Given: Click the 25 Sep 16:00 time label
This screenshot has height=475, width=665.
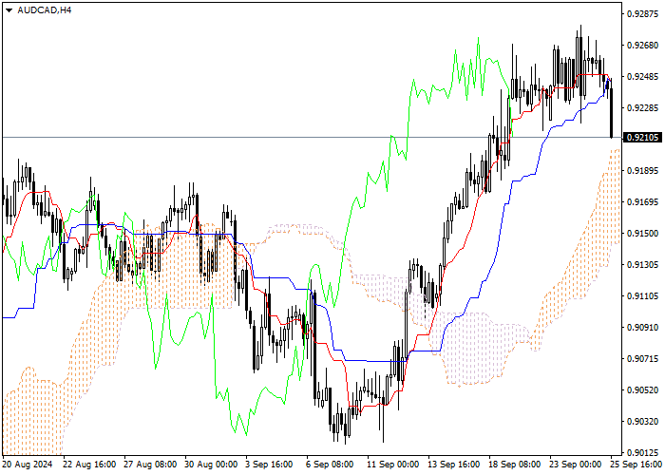Looking at the screenshot, I should coord(636,465).
